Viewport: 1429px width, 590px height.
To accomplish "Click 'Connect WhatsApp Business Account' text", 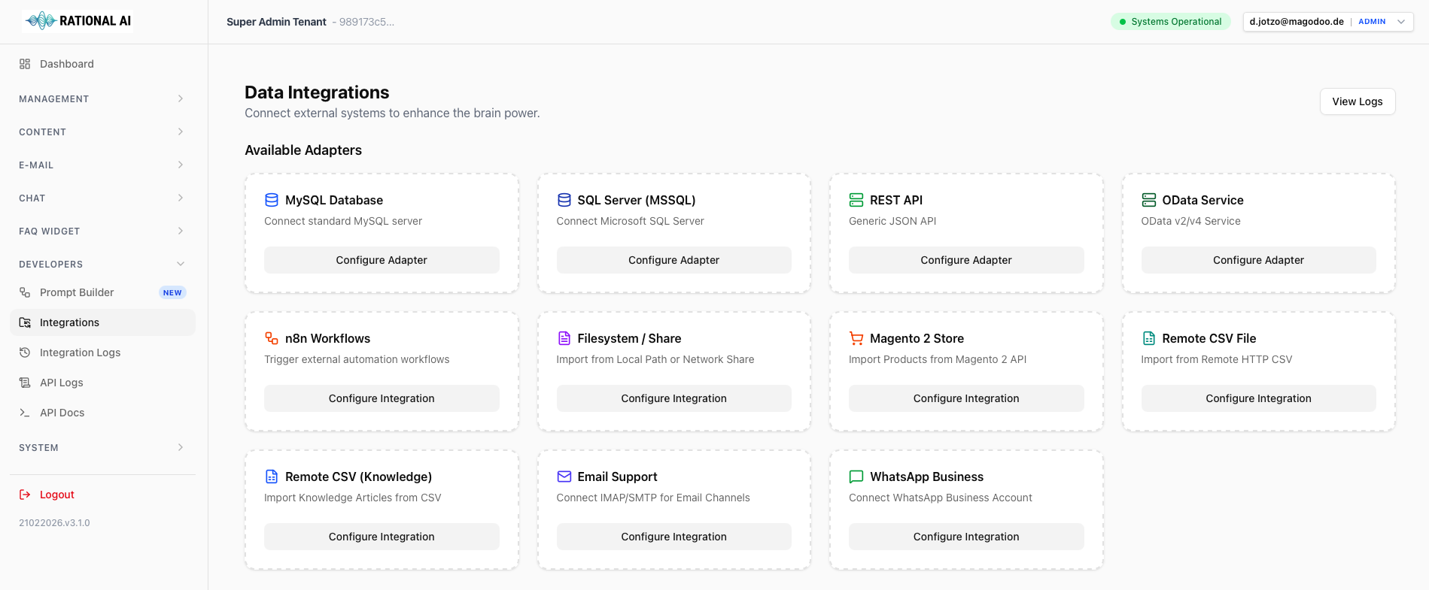I will point(941,498).
